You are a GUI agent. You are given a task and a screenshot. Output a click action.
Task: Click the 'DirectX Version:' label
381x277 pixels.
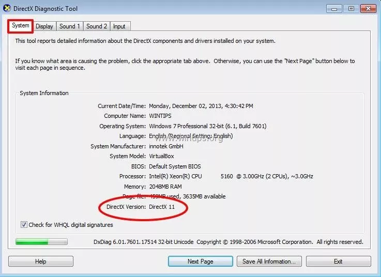coord(126,207)
